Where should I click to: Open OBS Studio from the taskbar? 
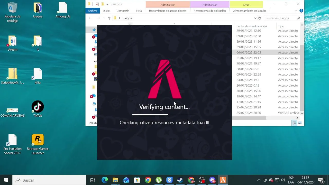click(202, 180)
